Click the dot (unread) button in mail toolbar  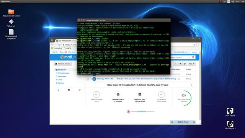point(176,64)
